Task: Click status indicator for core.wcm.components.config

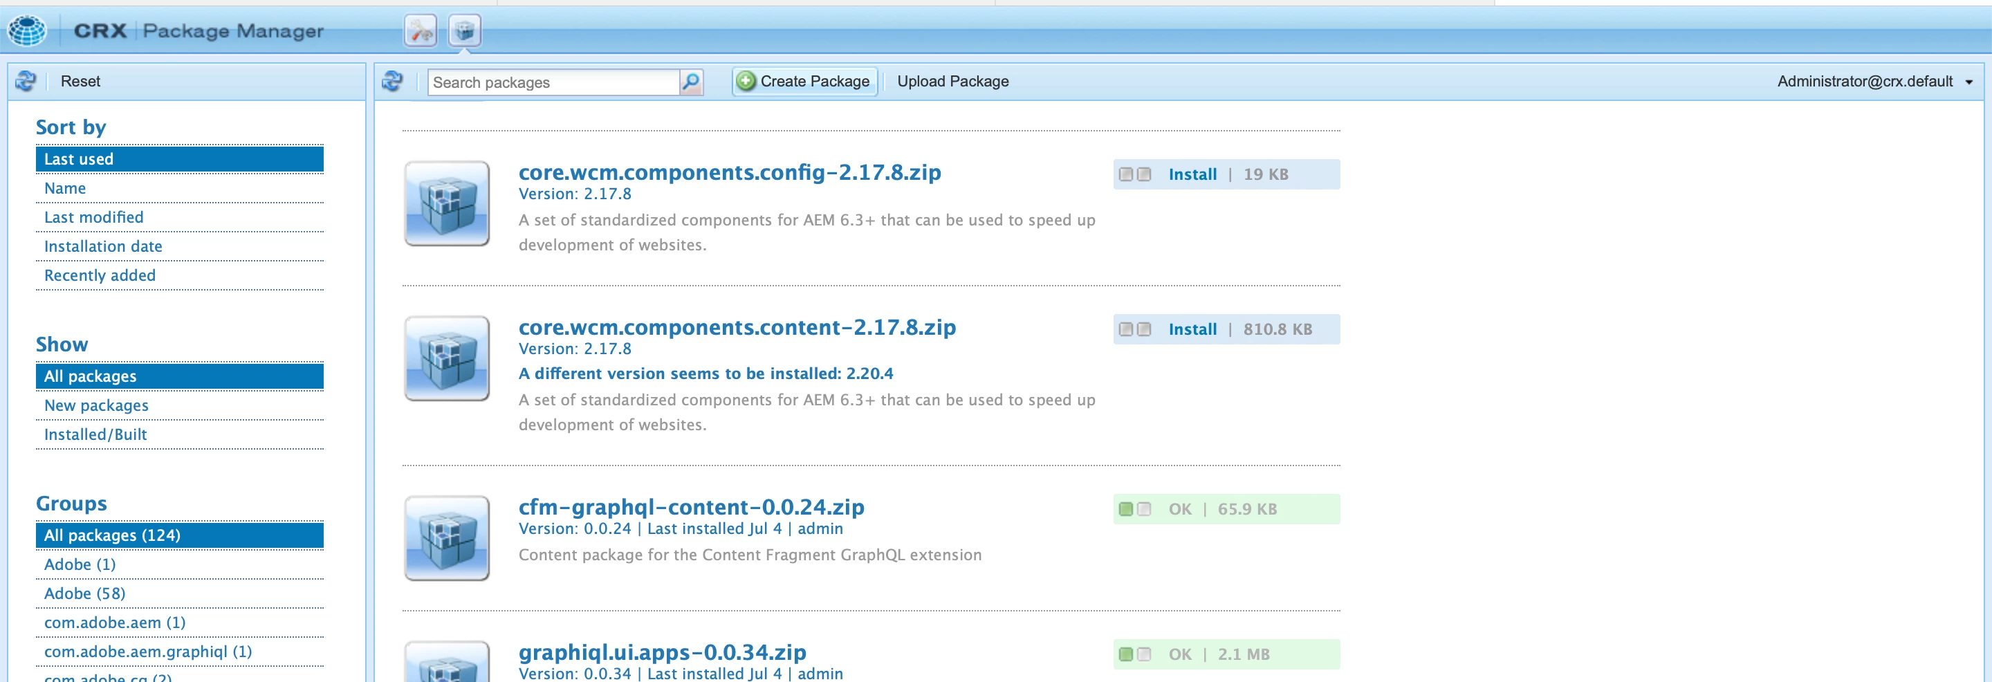Action: click(x=1135, y=175)
